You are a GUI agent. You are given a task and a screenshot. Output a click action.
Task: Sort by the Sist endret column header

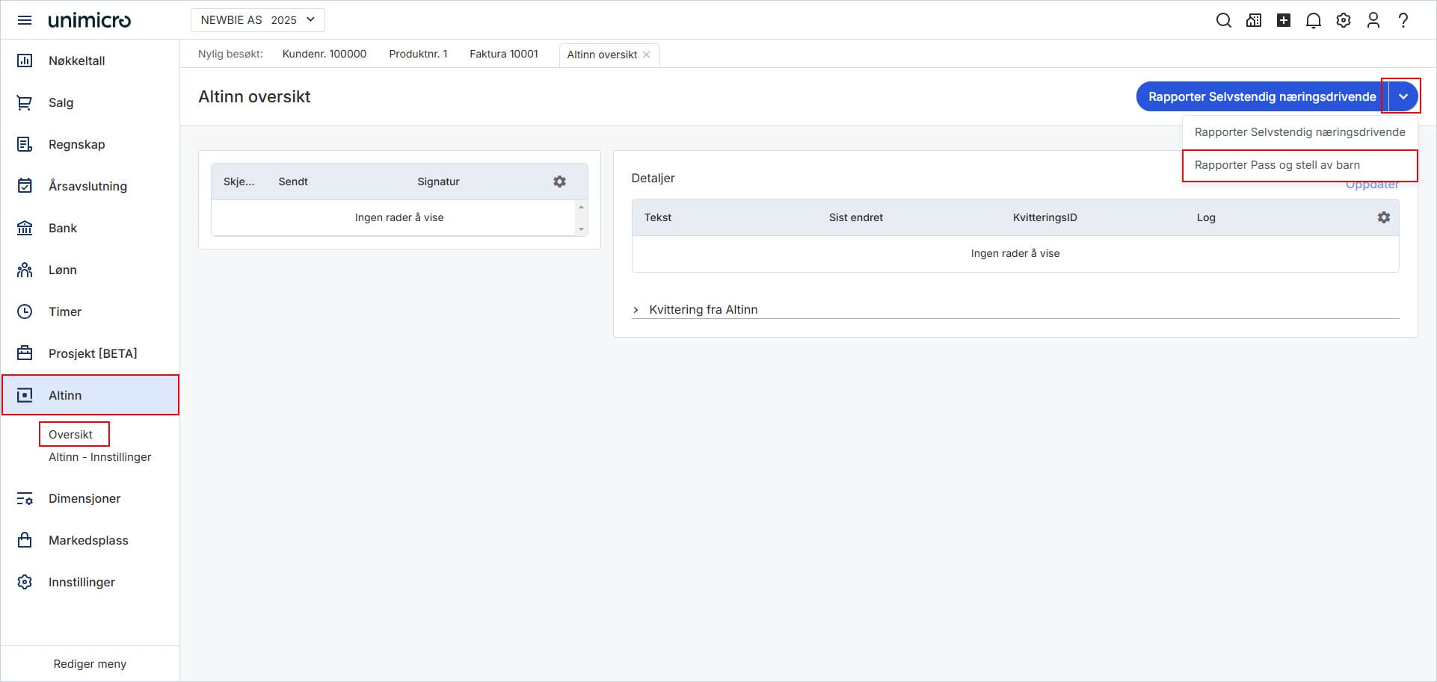tap(856, 217)
